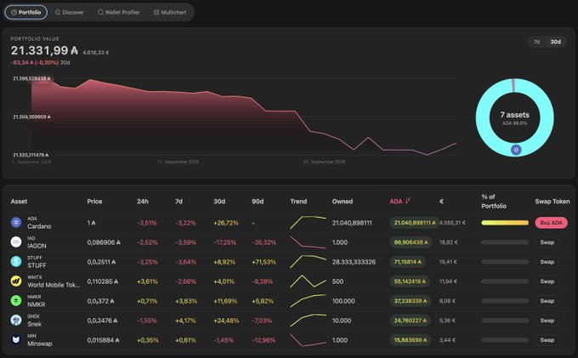The height and width of the screenshot is (358, 578).
Task: Click the Trend column header
Action: [298, 202]
